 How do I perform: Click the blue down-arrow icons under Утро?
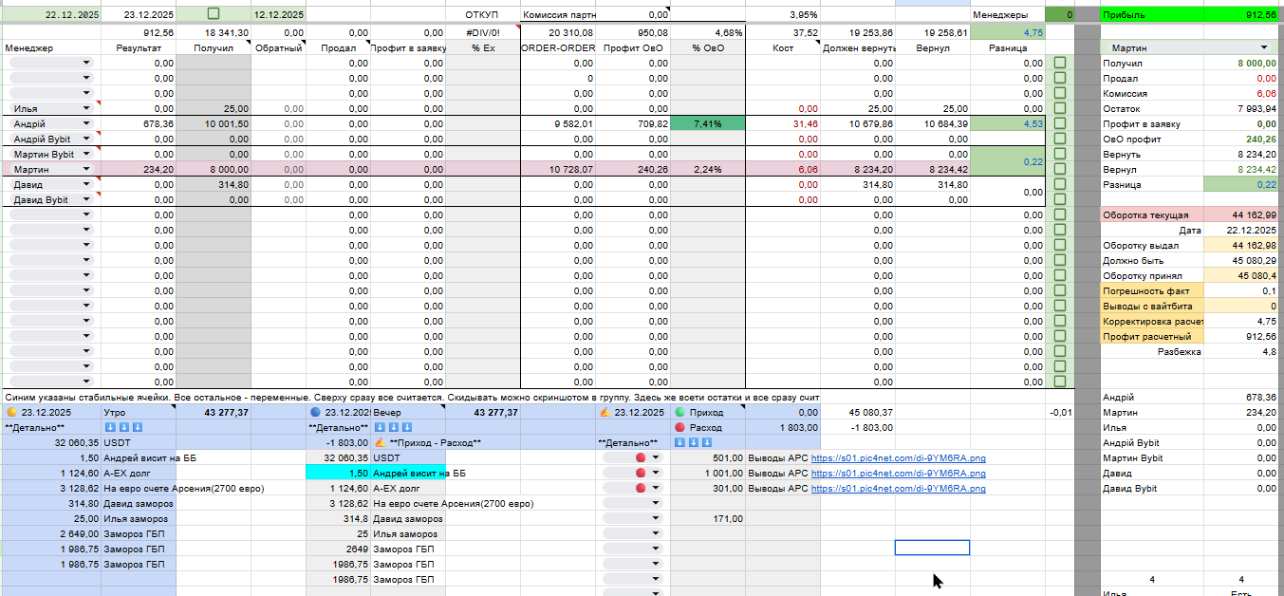(123, 428)
